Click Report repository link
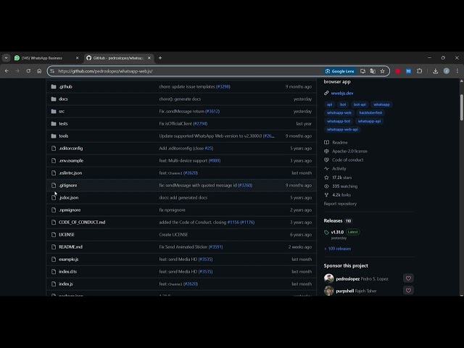Image resolution: width=464 pixels, height=348 pixels. coord(340,204)
